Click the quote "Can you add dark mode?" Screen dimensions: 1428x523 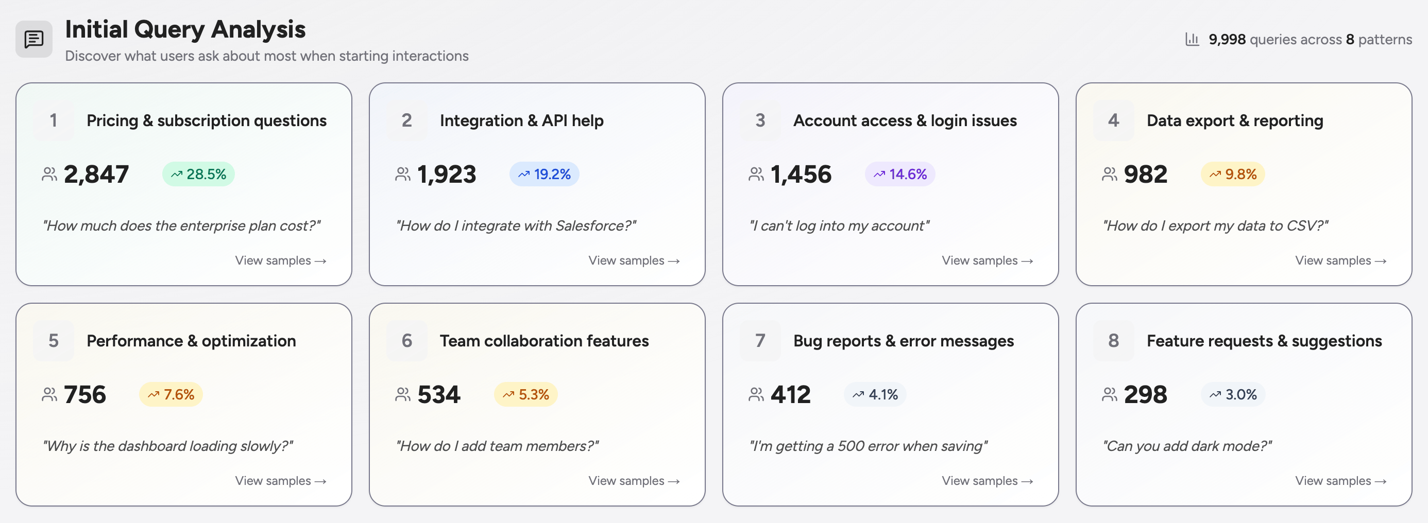(1187, 446)
